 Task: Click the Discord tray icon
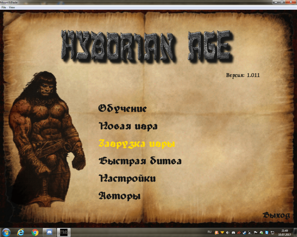click(x=233, y=233)
